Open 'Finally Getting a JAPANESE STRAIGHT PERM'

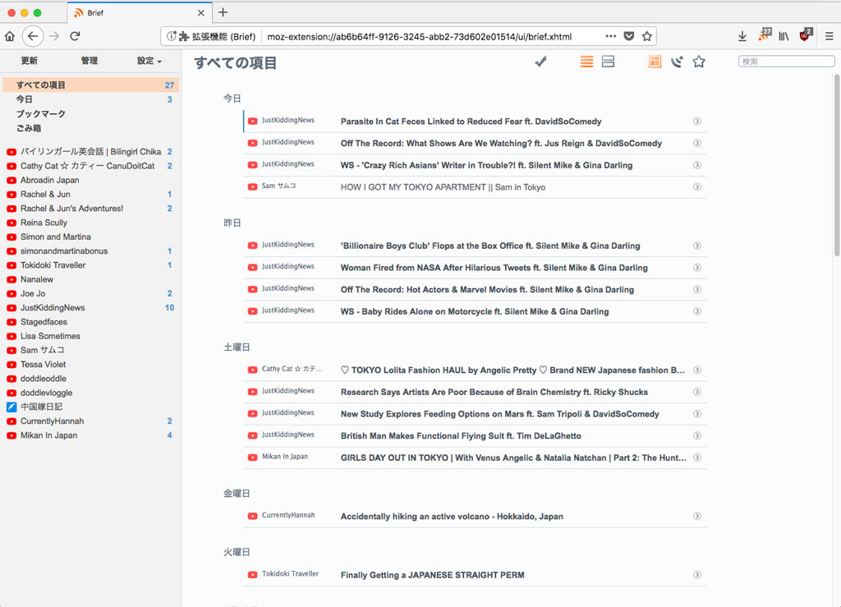coord(432,575)
